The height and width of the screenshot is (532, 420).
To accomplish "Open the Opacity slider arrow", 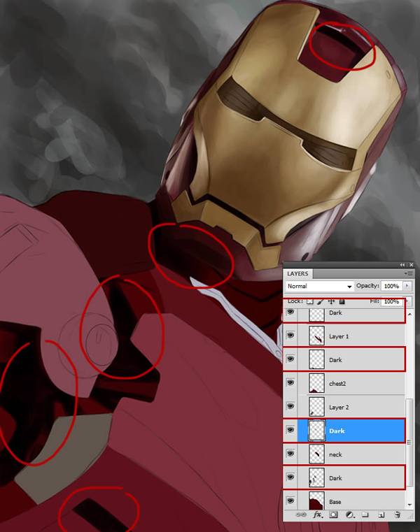I will coord(407,286).
